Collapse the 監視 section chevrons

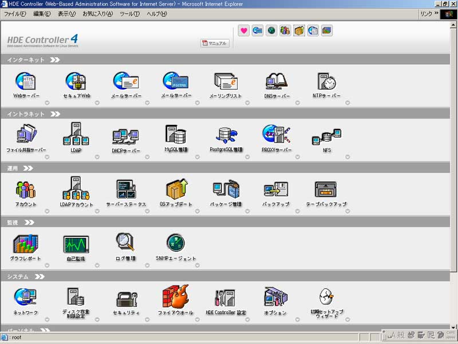pyautogui.click(x=29, y=222)
